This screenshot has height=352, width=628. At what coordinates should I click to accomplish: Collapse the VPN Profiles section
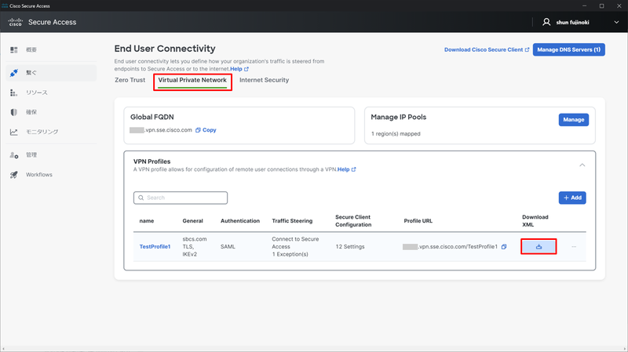coord(582,165)
